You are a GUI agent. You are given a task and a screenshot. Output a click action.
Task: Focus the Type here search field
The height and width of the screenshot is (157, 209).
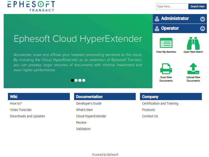point(172,6)
